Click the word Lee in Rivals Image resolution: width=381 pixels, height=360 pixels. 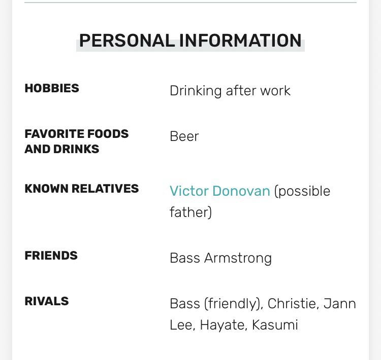(x=181, y=325)
